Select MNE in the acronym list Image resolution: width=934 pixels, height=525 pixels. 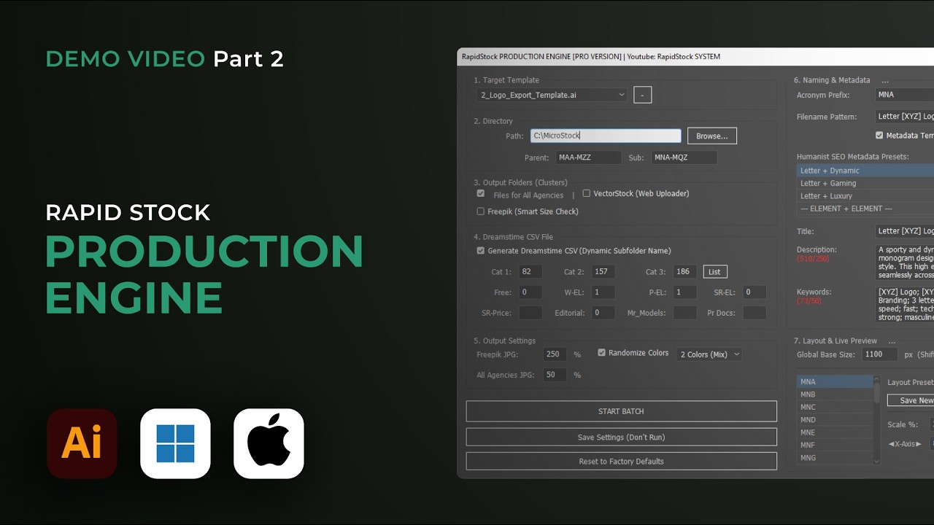pos(835,432)
